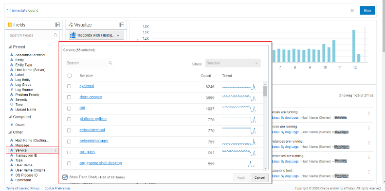Uncheck Show Trend Chart checkbox

65,177
